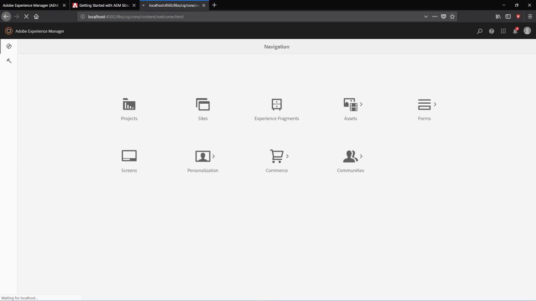Click the Projects label
536x301 pixels.
click(129, 118)
